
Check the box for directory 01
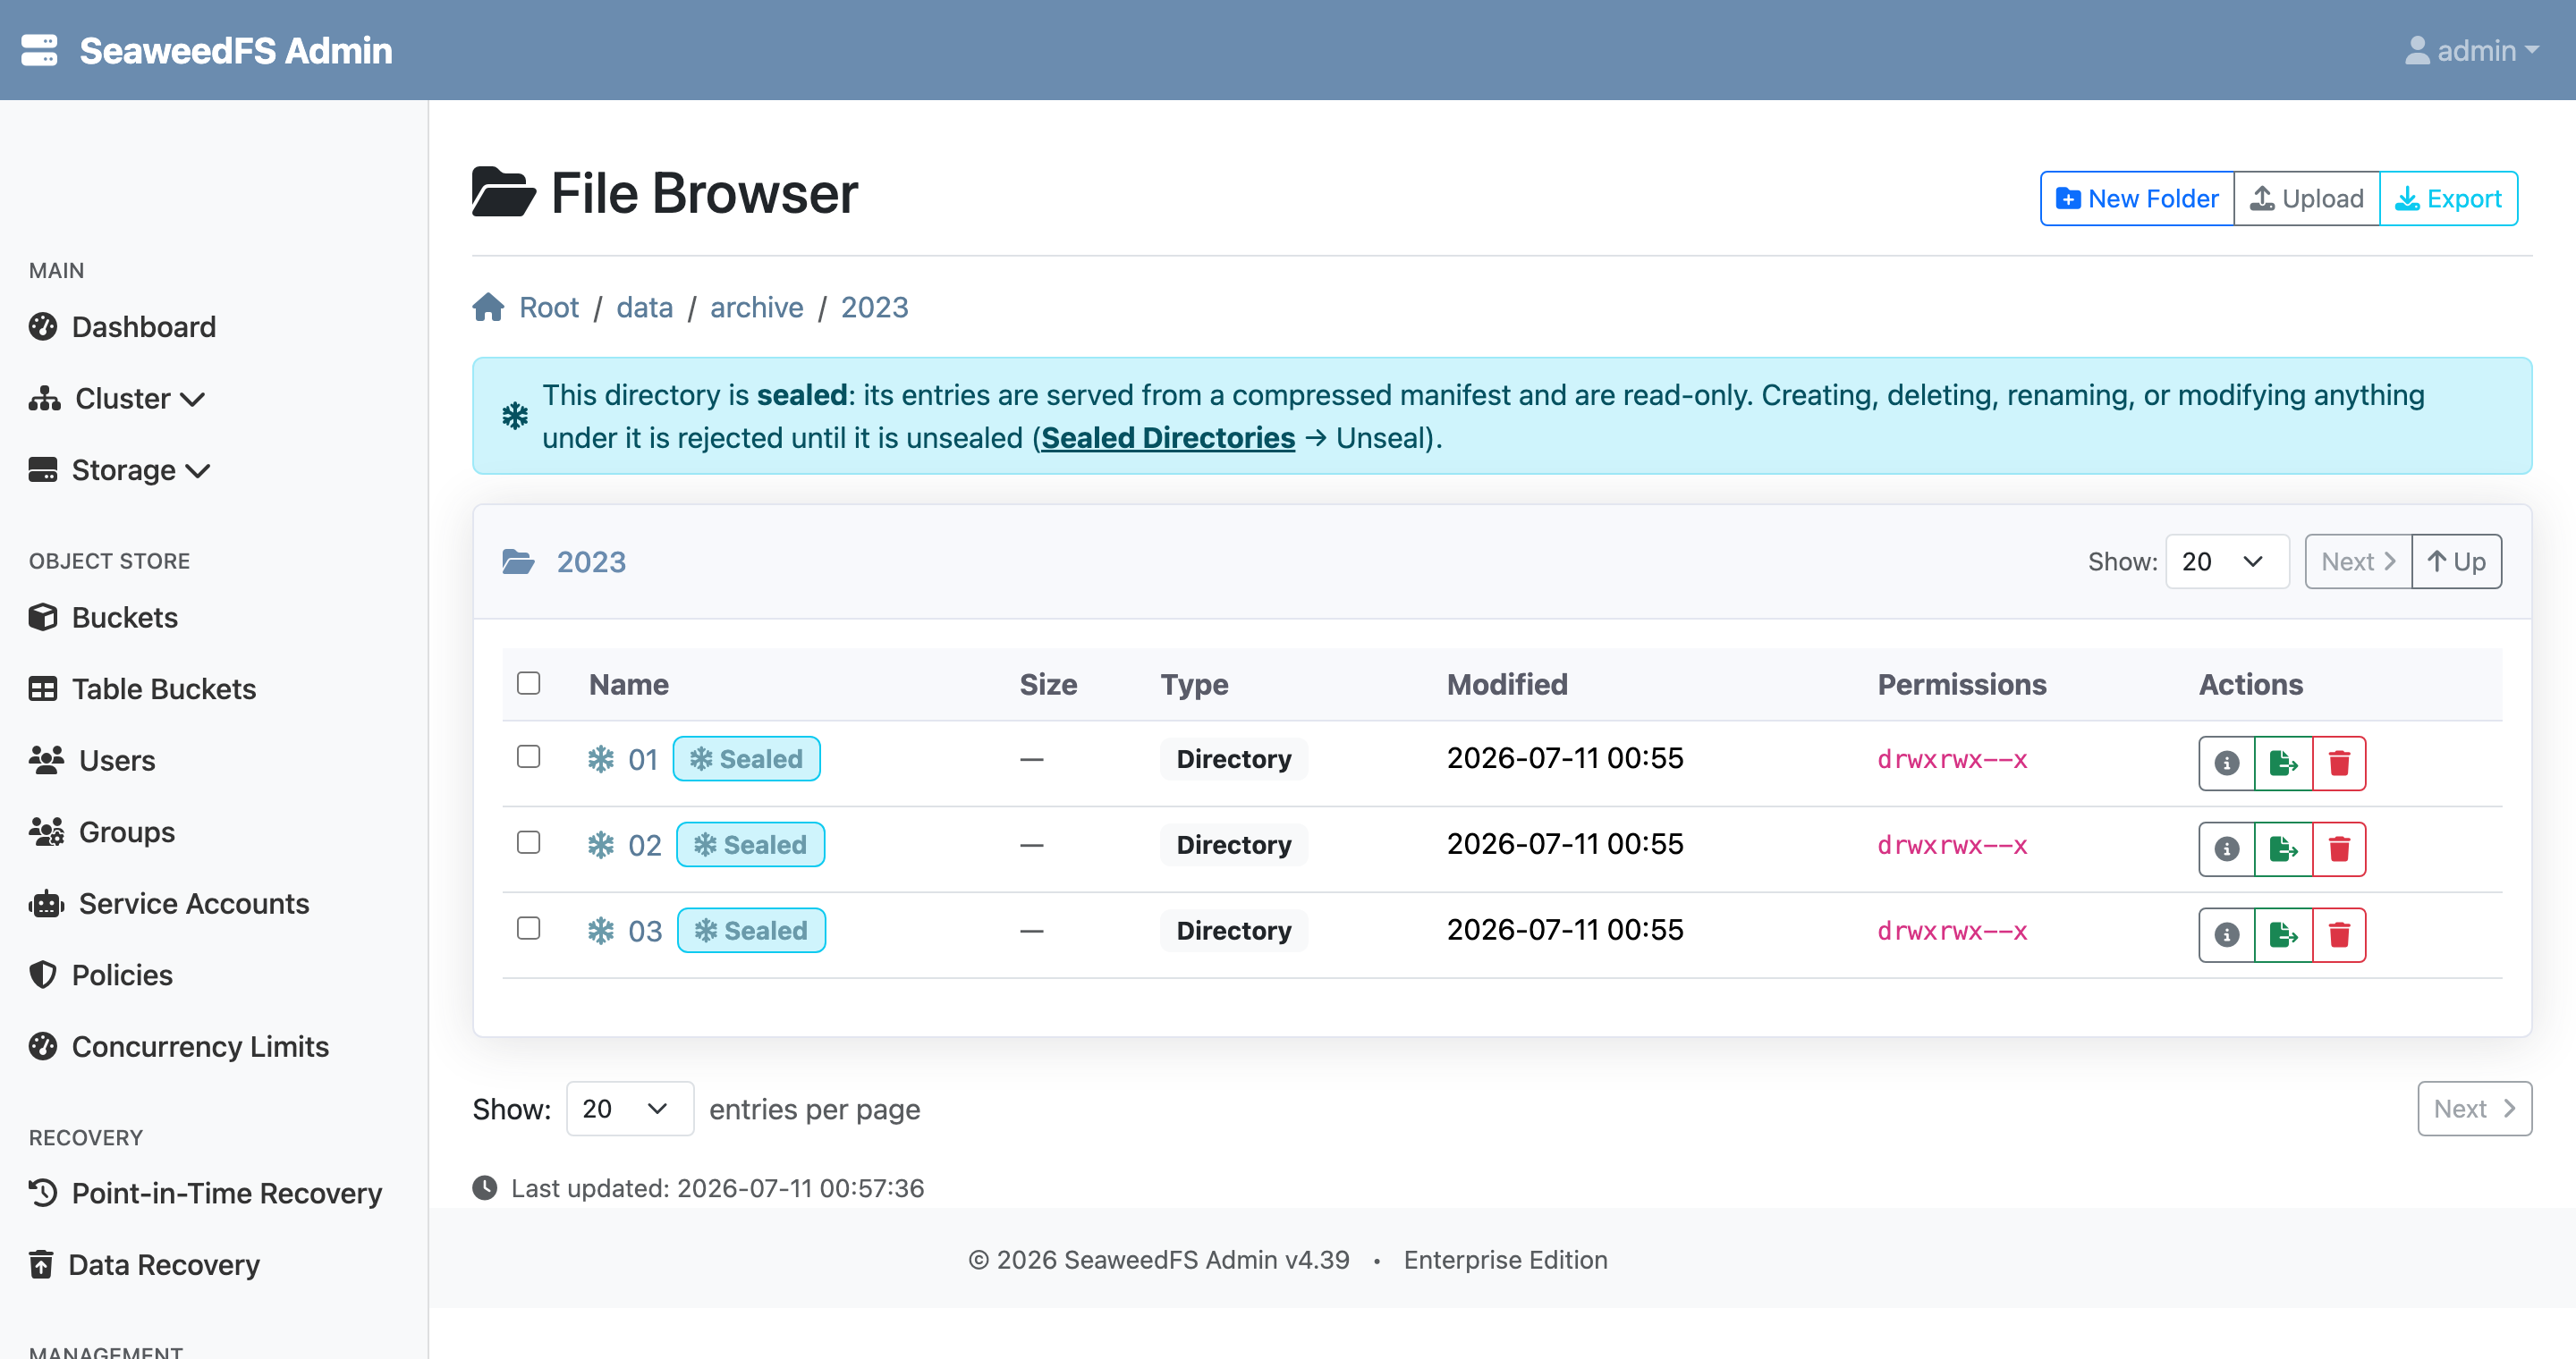pos(528,756)
